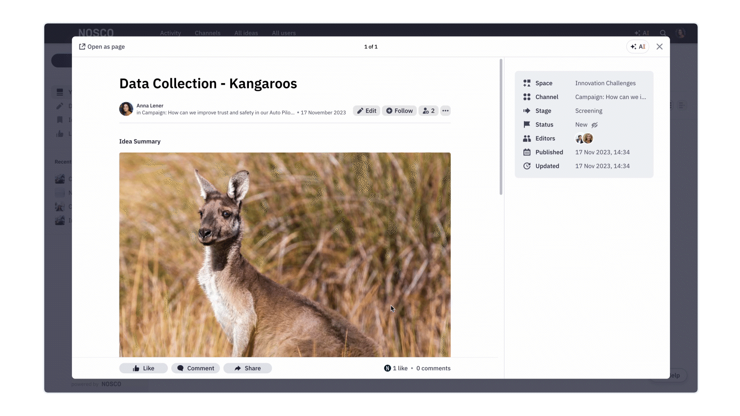Click the Channel icon in details panel
The image size is (740, 416).
pyautogui.click(x=527, y=97)
